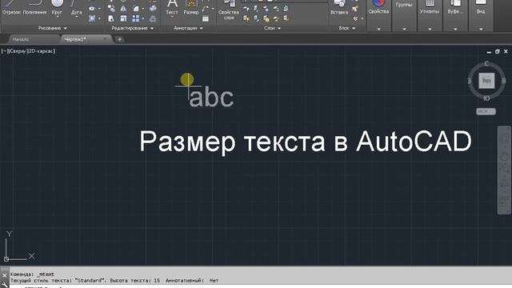512x288 pixels.
Task: Activate the Текст (Text) tool
Action: pyautogui.click(x=172, y=8)
